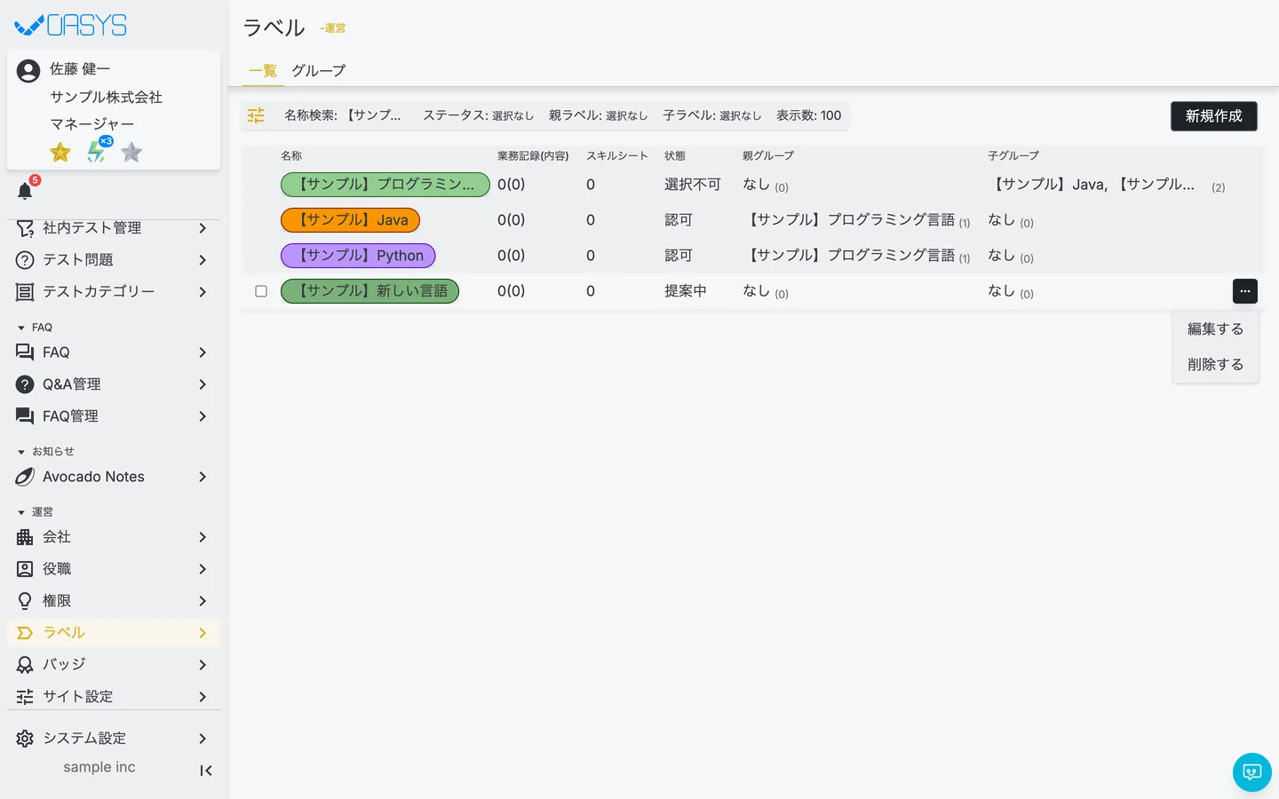Screen dimensions: 1279x799
Task: Click the lightning badge with x3 count
Action: pyautogui.click(x=97, y=151)
